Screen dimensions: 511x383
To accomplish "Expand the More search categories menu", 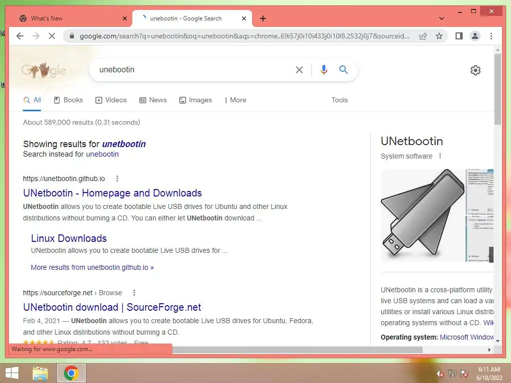I will (x=235, y=100).
